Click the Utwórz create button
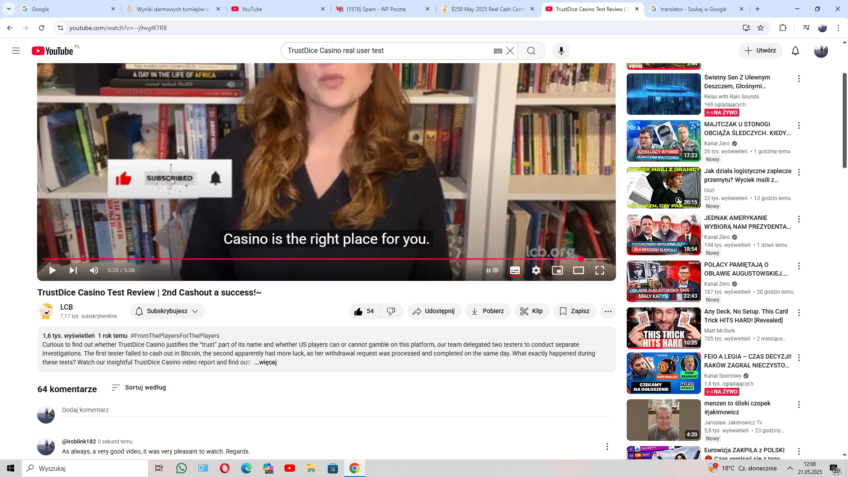This screenshot has width=848, height=477. pos(761,51)
